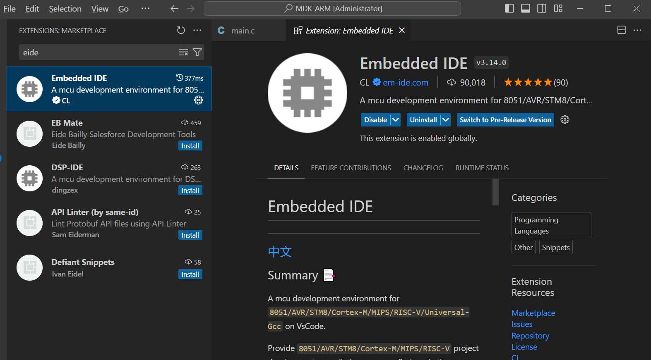
Task: Select the DETAILS tab
Action: (x=286, y=168)
